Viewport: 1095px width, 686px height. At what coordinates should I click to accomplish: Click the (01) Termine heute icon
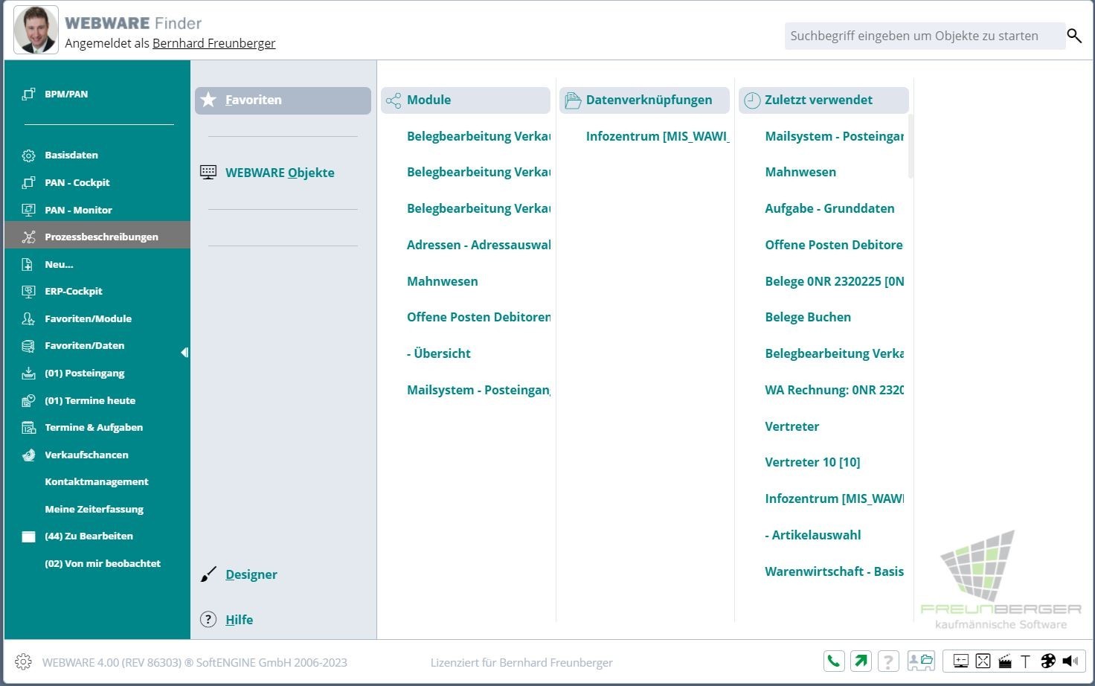pyautogui.click(x=28, y=400)
